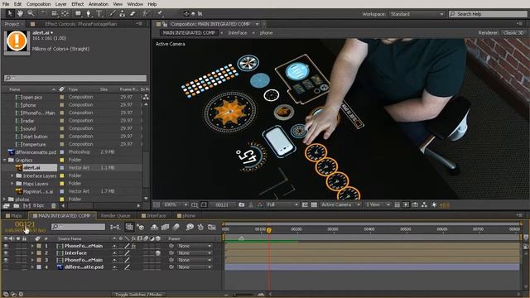Viewport: 530px width, 298px height.
Task: Click the region of interest icon
Action: [305, 204]
